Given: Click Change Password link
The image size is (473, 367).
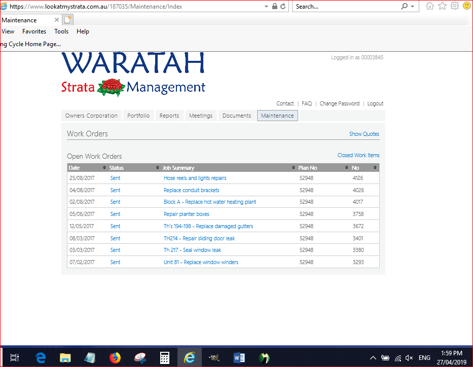Looking at the screenshot, I should (x=339, y=103).
